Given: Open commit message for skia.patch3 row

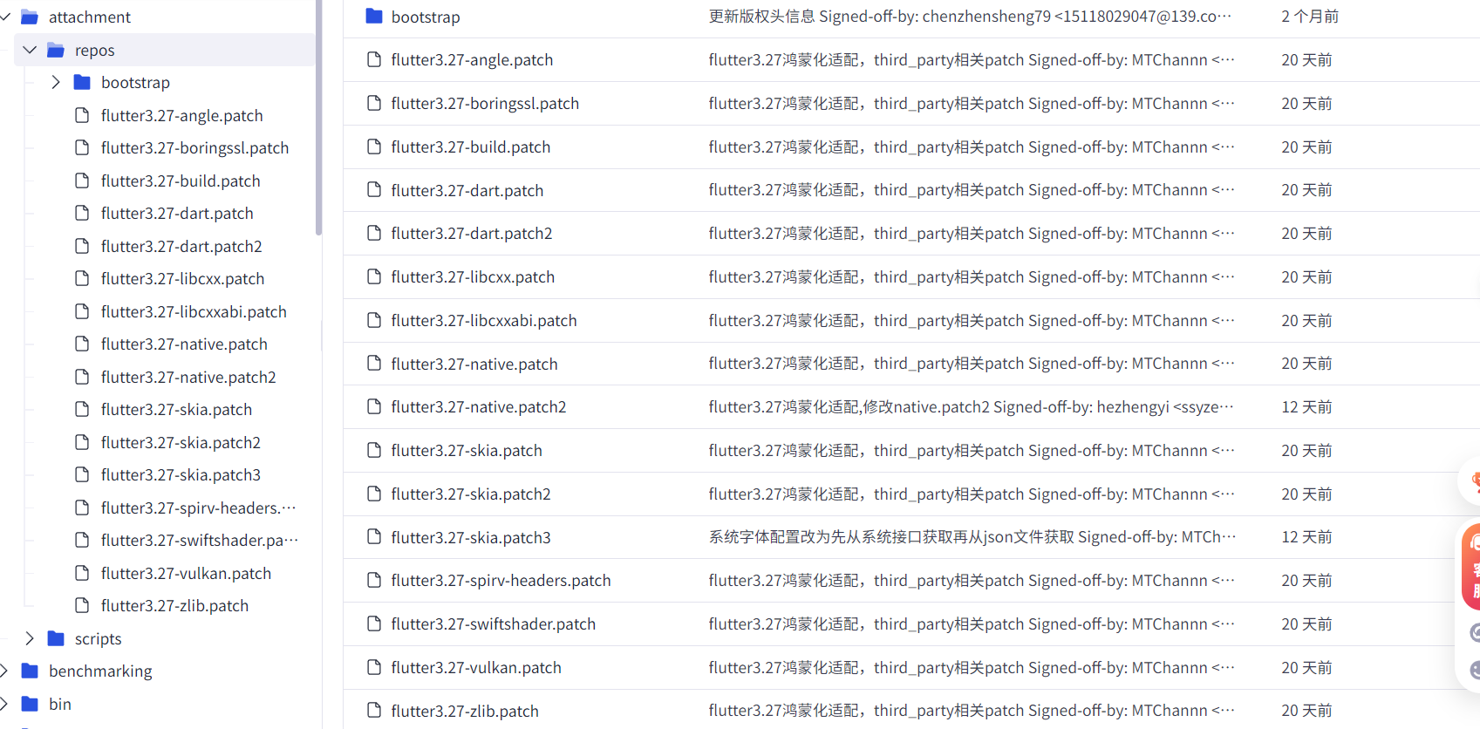Looking at the screenshot, I should [972, 537].
